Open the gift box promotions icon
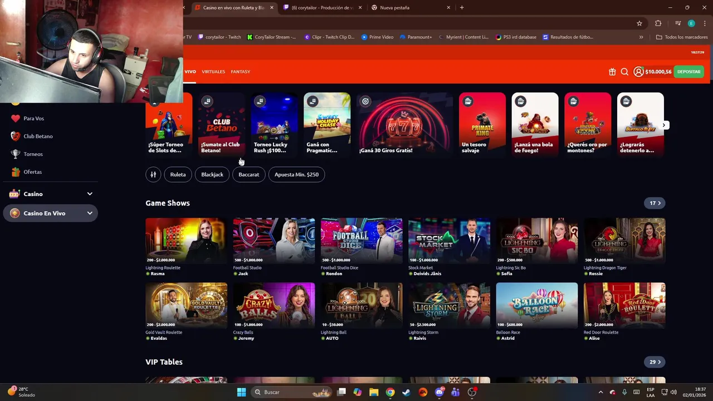 coord(612,72)
